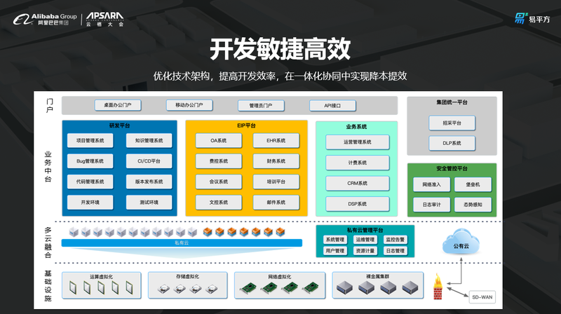This screenshot has height=314, width=561.
Task: Choose the CI/CD平台 box
Action: tap(149, 161)
